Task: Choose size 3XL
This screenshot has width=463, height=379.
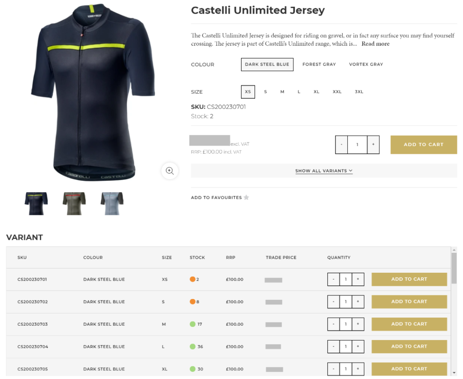Action: coord(359,92)
